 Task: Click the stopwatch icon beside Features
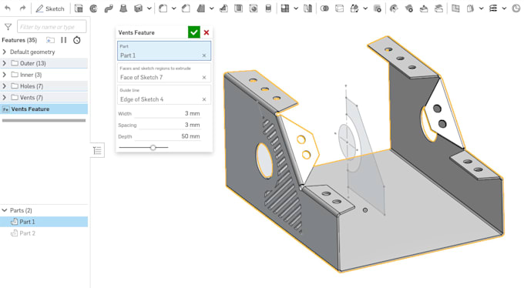pyautogui.click(x=77, y=40)
